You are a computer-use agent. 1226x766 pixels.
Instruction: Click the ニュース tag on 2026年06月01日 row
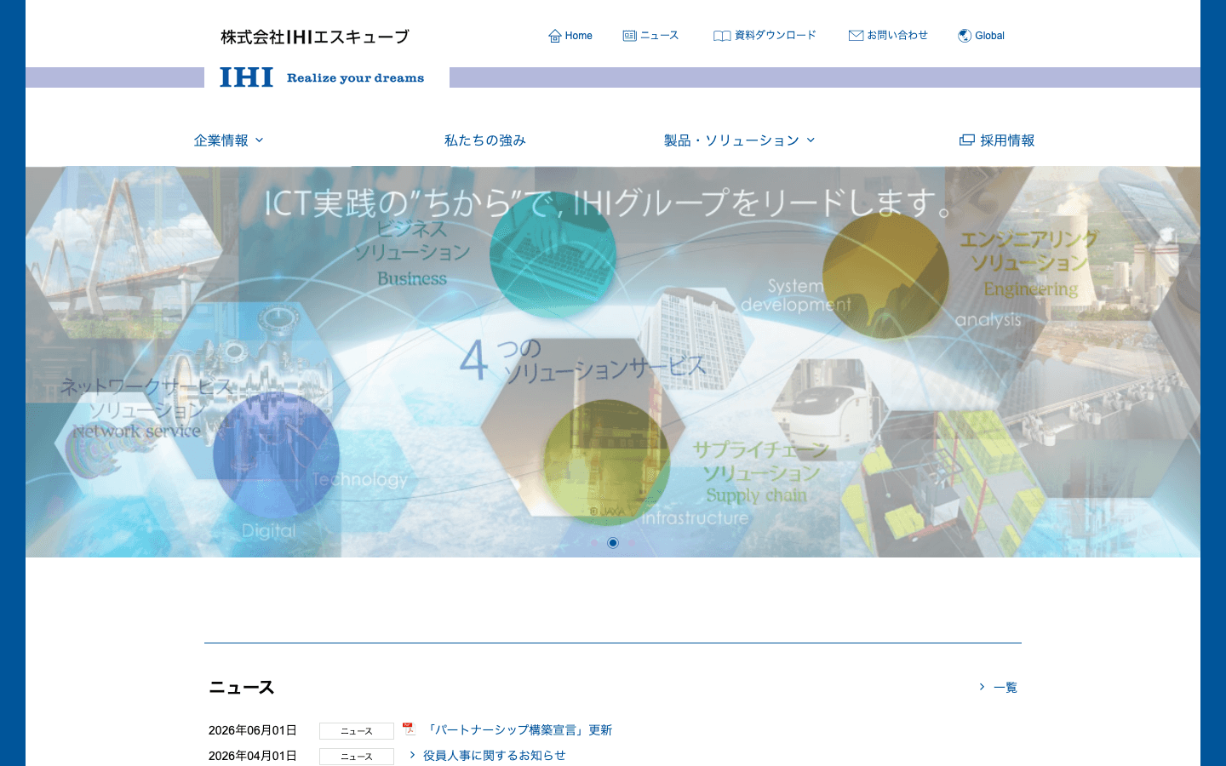pyautogui.click(x=357, y=731)
